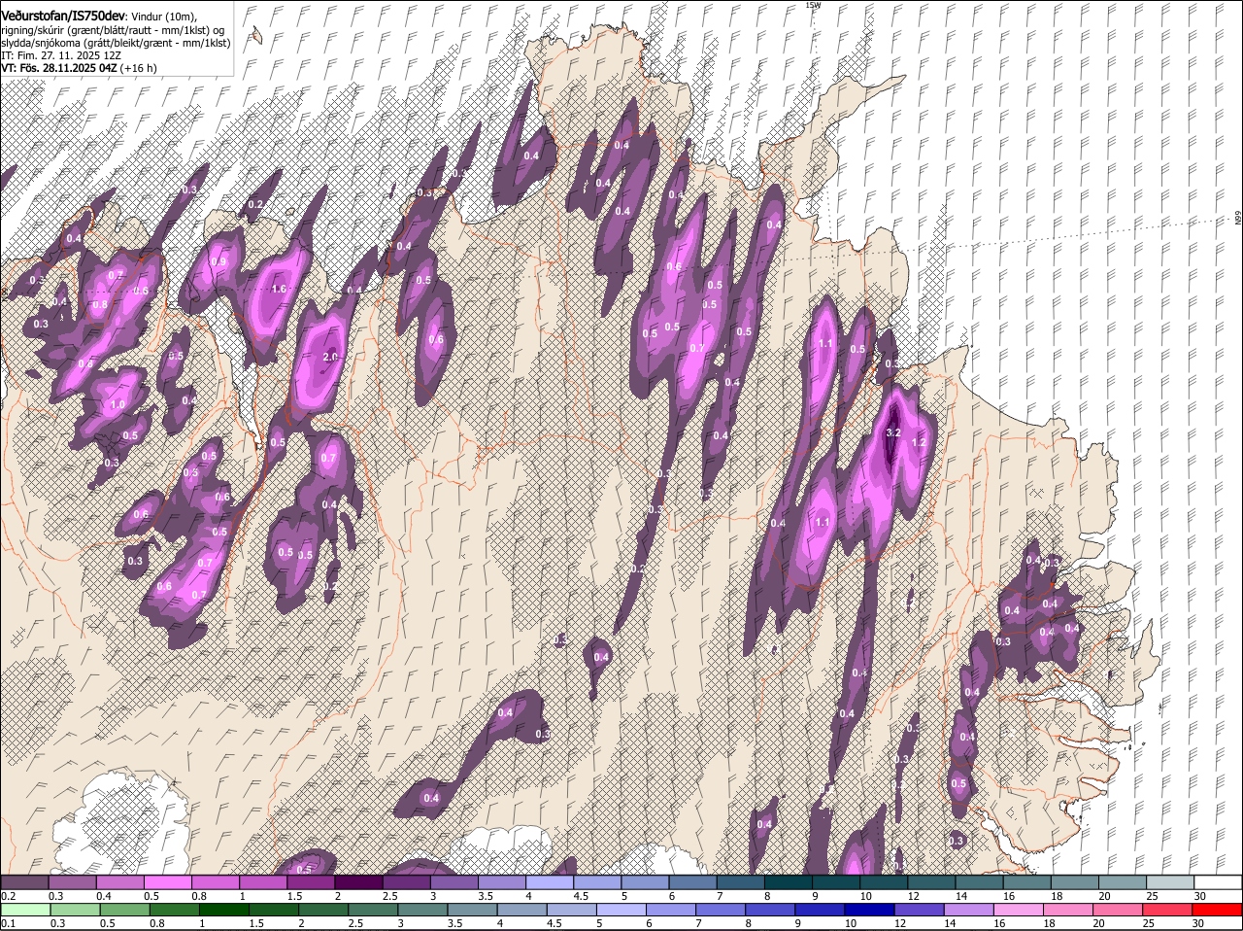
Task: Click the '15W' longitude label at top
Action: 813,5
